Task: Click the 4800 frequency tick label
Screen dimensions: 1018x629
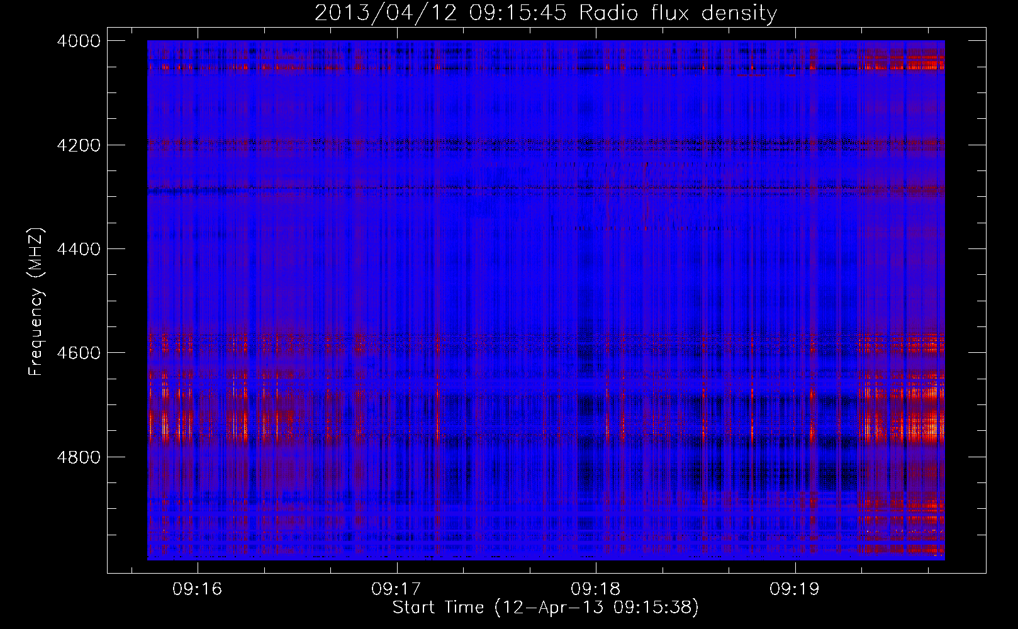Action: pos(79,457)
